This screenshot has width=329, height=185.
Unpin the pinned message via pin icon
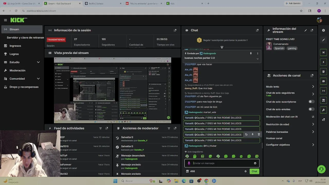click(251, 53)
